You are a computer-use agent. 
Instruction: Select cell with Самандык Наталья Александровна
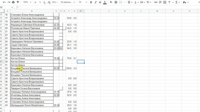tap(32, 92)
